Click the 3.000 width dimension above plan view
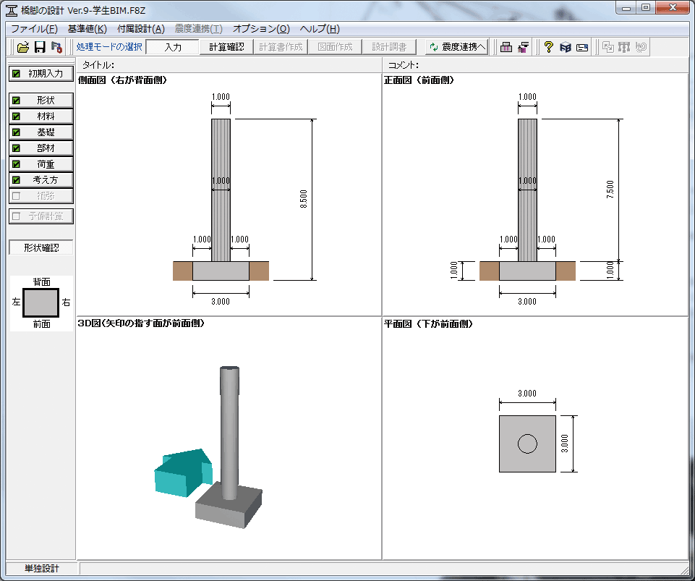 (x=527, y=394)
